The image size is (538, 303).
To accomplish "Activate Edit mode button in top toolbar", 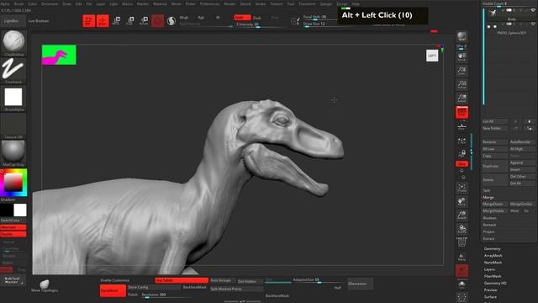I will [88, 21].
